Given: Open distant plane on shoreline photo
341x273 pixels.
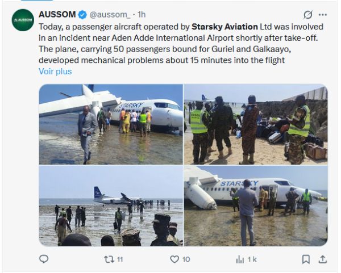Looking at the screenshot, I should tap(111, 206).
